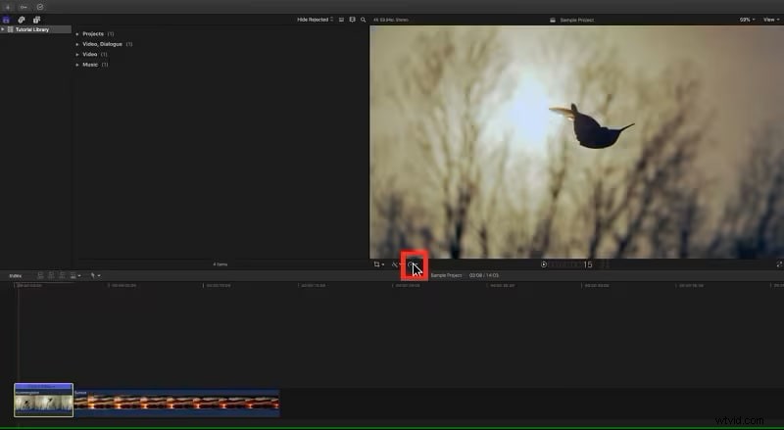Image resolution: width=784 pixels, height=430 pixels.
Task: Expand the Tutorial Library disclosure triangle
Action: 3,29
